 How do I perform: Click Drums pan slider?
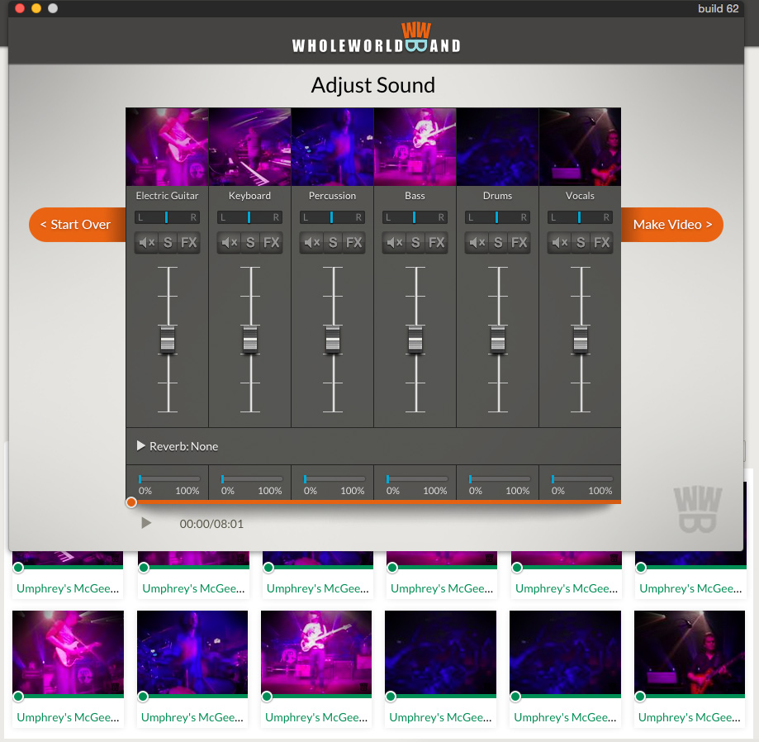coord(498,217)
